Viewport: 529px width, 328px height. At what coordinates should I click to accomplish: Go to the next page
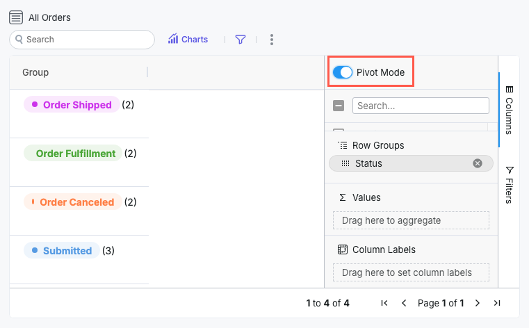478,303
